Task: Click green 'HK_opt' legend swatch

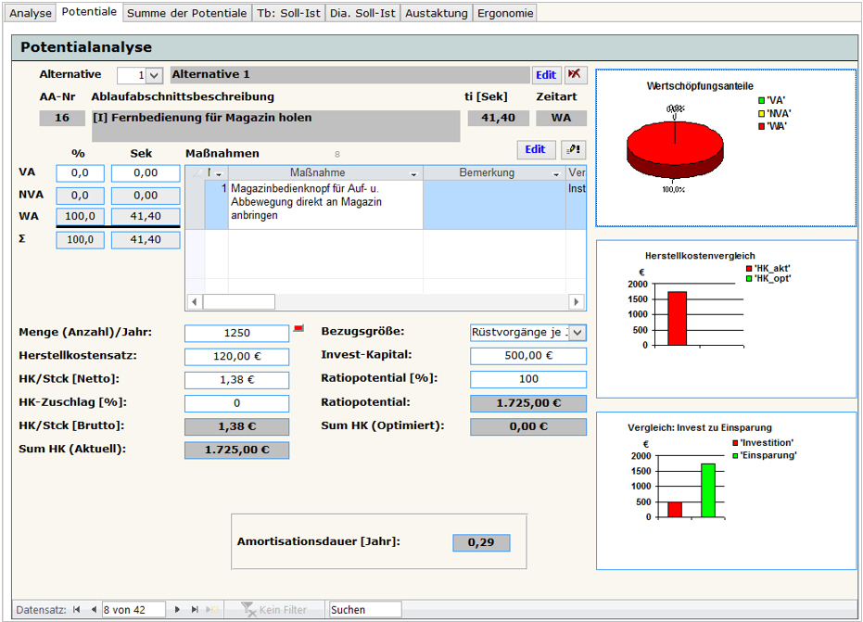Action: 749,278
